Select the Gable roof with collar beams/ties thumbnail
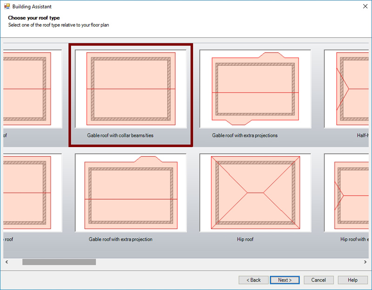The image size is (372, 290). 131,88
